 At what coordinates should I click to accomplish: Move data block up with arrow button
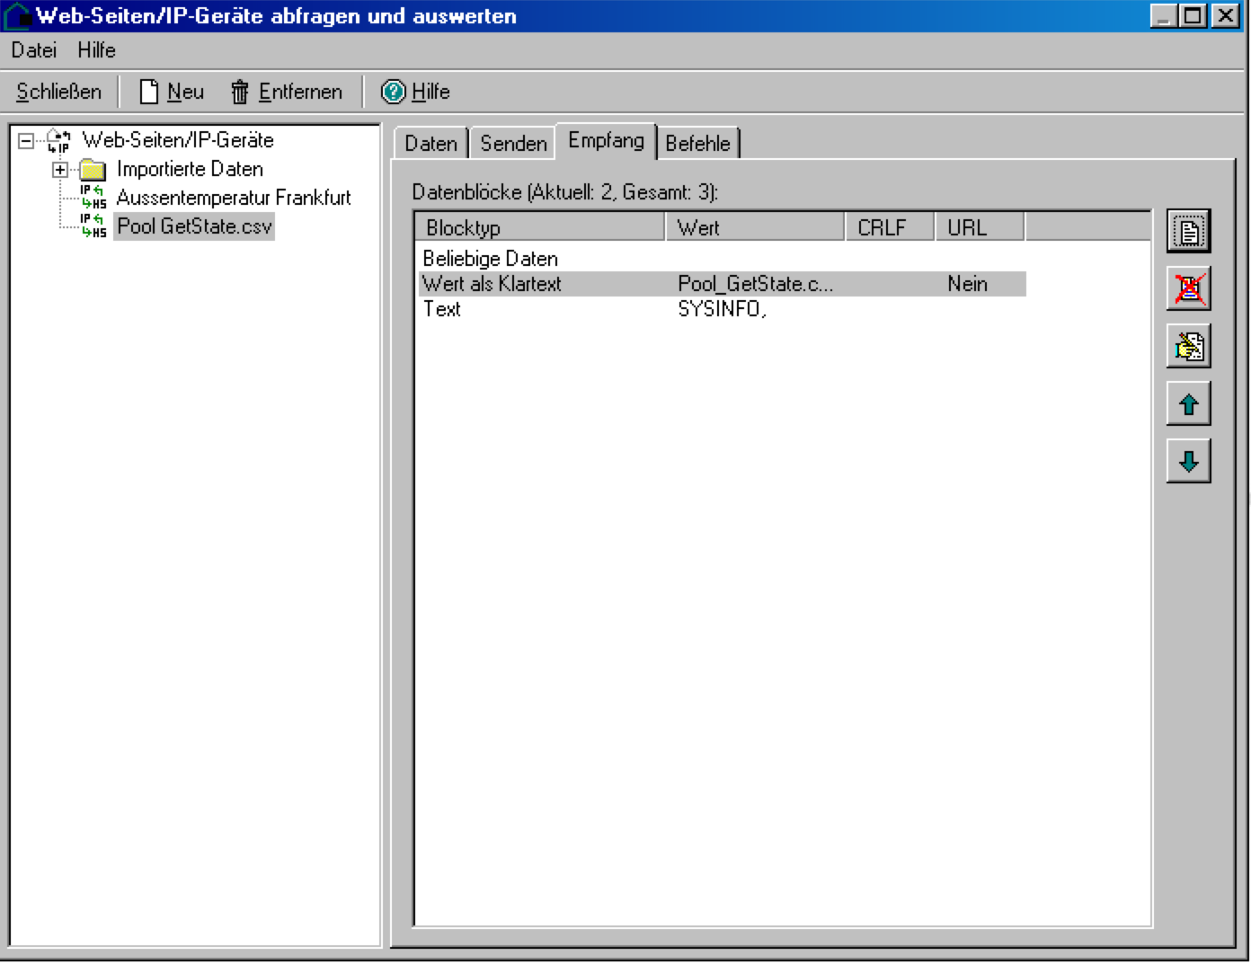pyautogui.click(x=1188, y=404)
